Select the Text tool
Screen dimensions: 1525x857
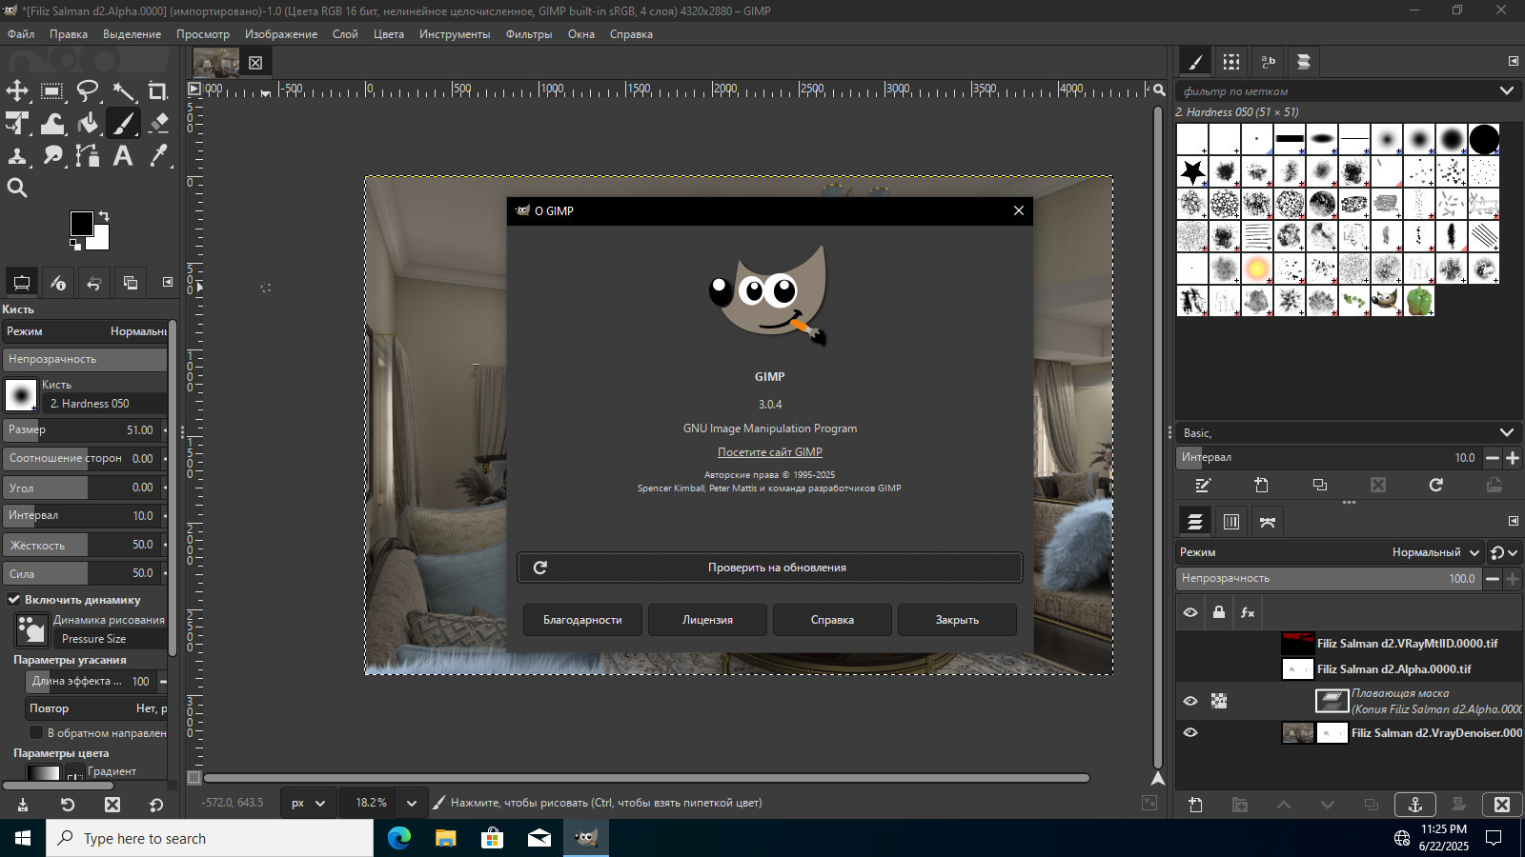(x=124, y=155)
